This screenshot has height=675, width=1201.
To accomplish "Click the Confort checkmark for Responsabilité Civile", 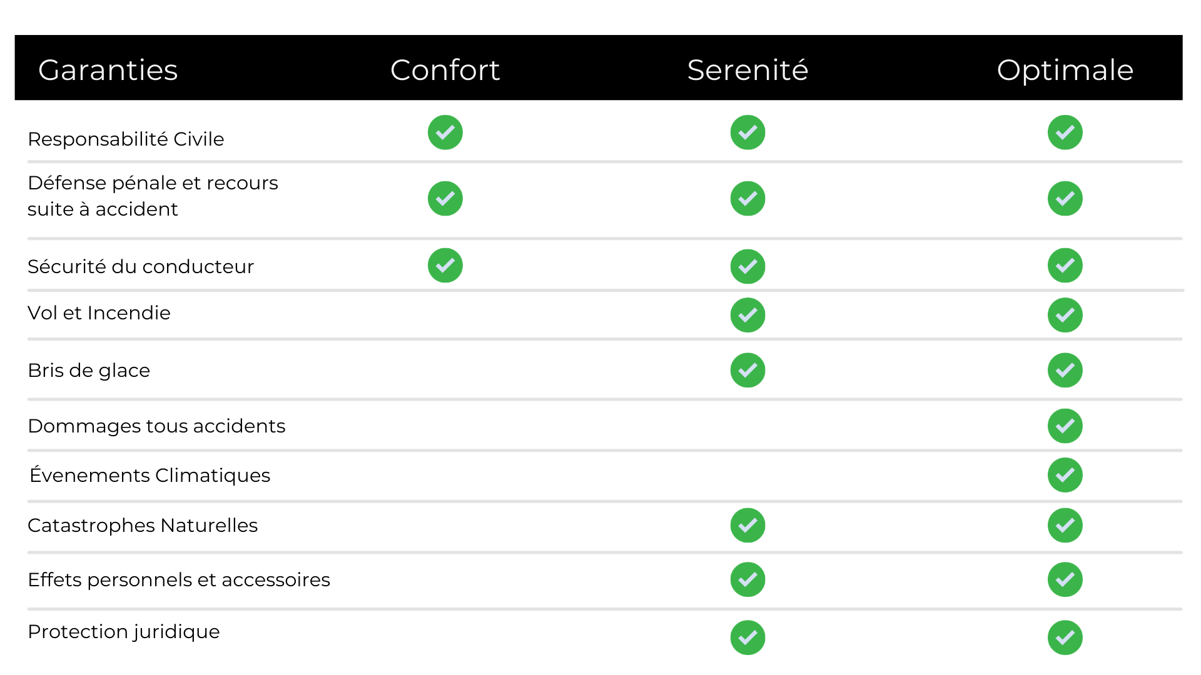I will 445,132.
